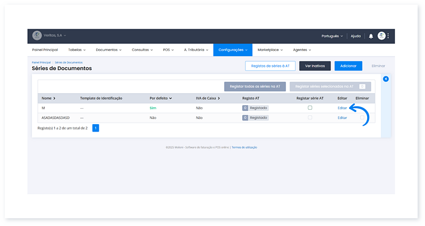Open the Configurações menu
The width and height of the screenshot is (425, 226).
(233, 50)
